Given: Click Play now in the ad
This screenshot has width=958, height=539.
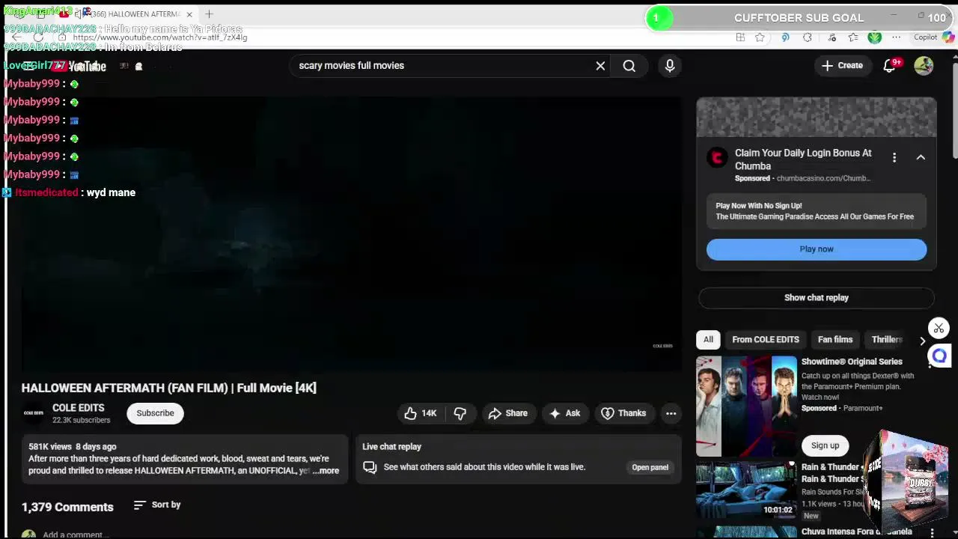Looking at the screenshot, I should coord(817,249).
